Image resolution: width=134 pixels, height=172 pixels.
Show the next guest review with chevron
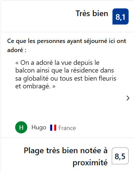tap(128, 98)
